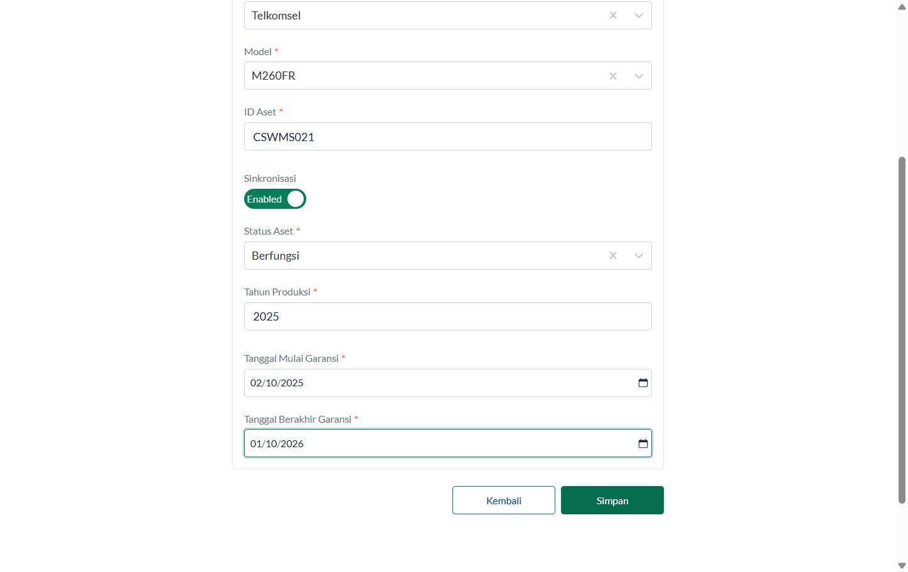Click the Simpan button
Screen dimensions: 908x572
click(612, 500)
